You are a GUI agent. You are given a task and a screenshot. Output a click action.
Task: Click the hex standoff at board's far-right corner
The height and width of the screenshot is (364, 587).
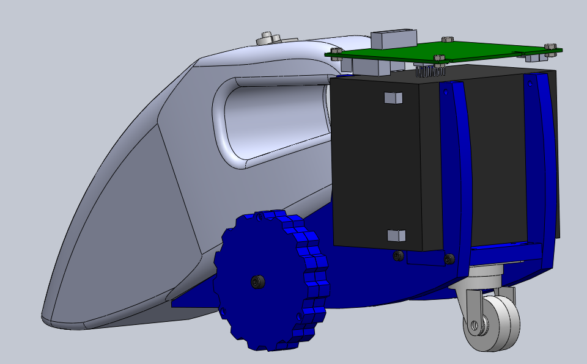(549, 46)
